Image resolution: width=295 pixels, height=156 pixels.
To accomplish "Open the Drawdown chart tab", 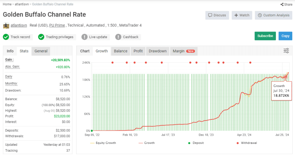I will coord(157,51).
